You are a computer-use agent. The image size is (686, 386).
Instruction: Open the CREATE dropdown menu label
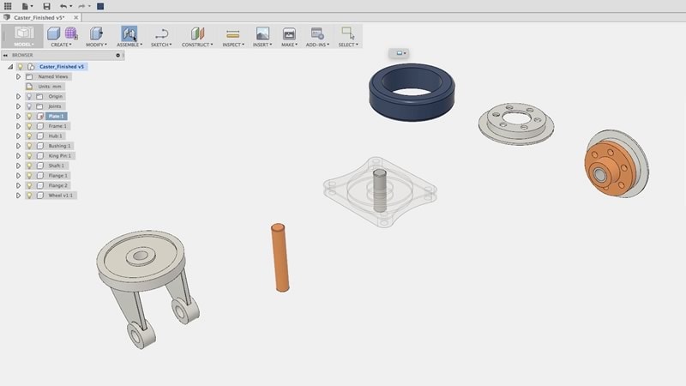click(x=61, y=45)
